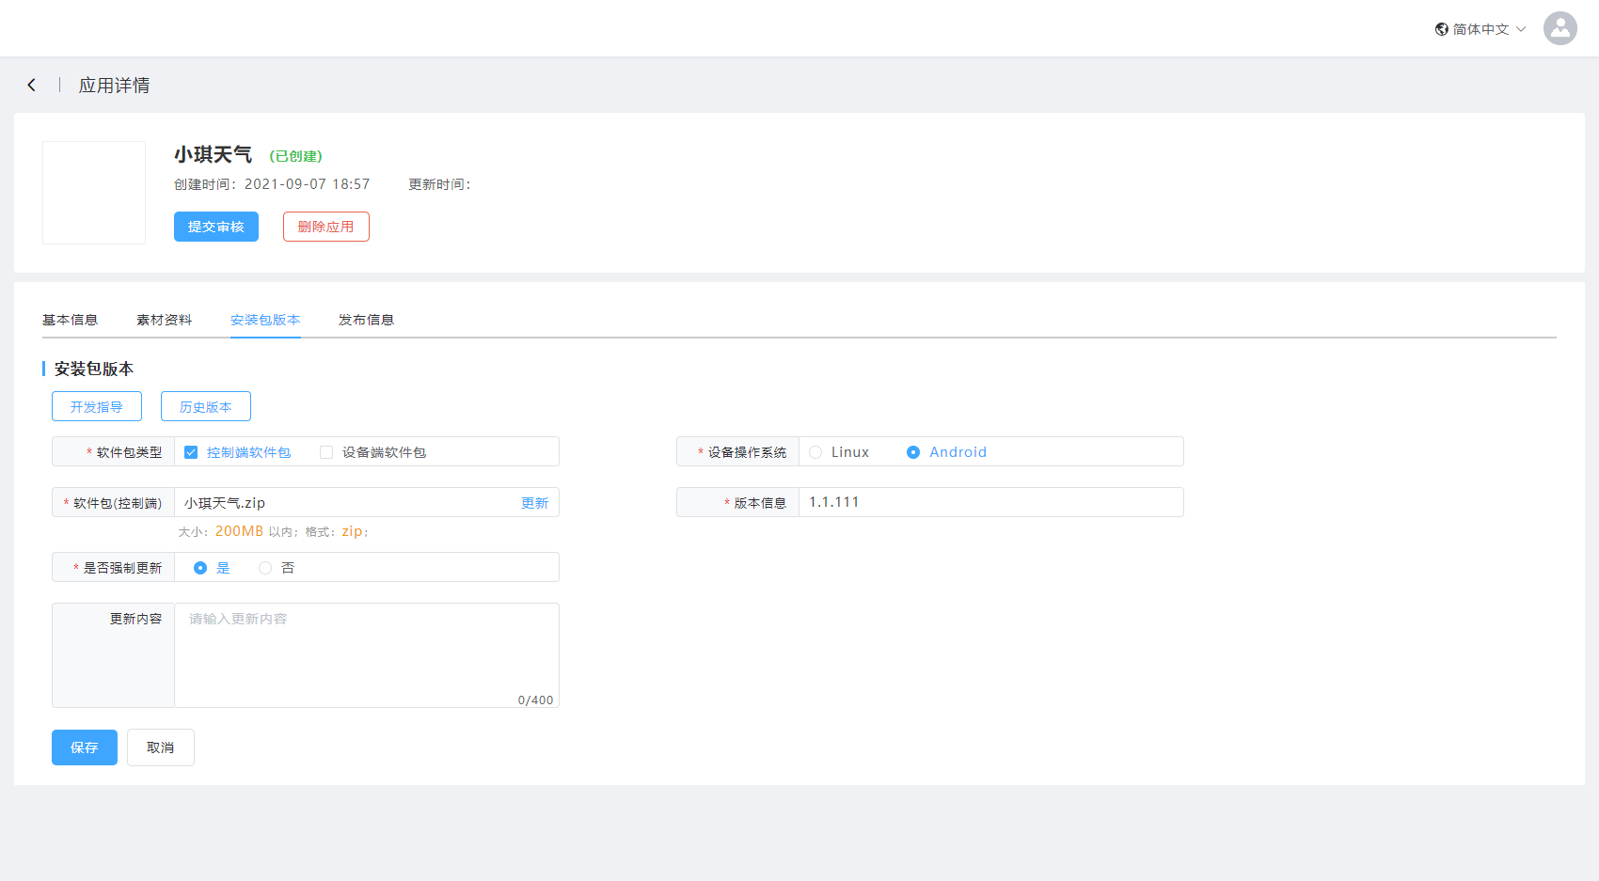
Task: Click the 提交审核 button
Action: [216, 227]
